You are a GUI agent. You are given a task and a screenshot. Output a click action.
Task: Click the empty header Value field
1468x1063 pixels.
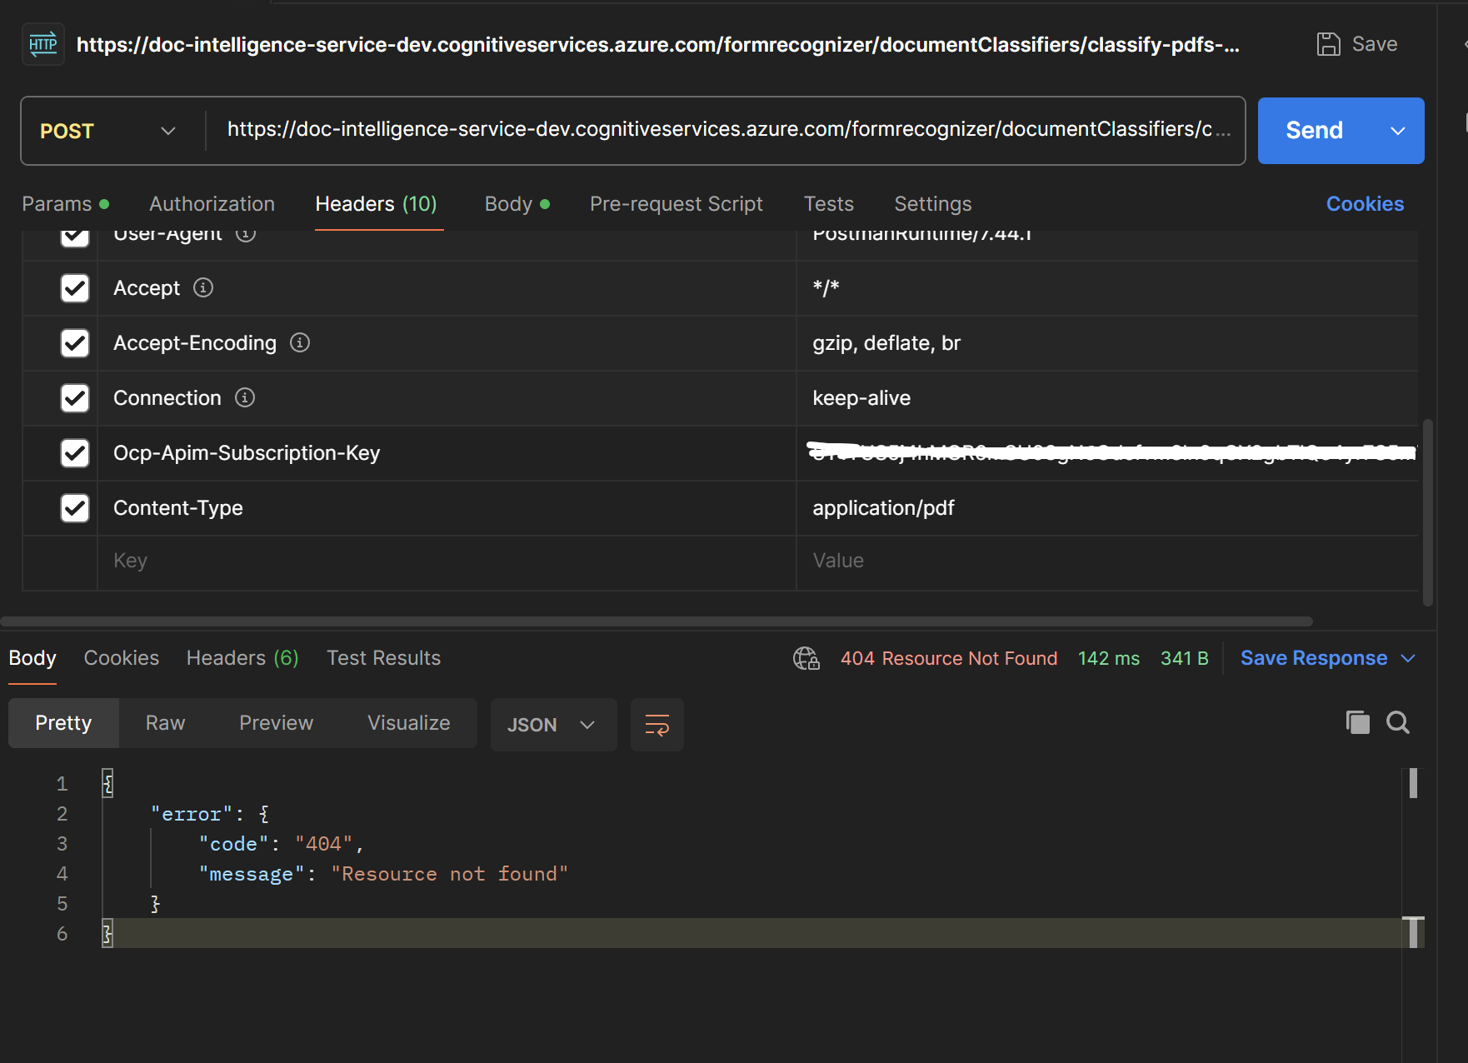coord(1107,561)
